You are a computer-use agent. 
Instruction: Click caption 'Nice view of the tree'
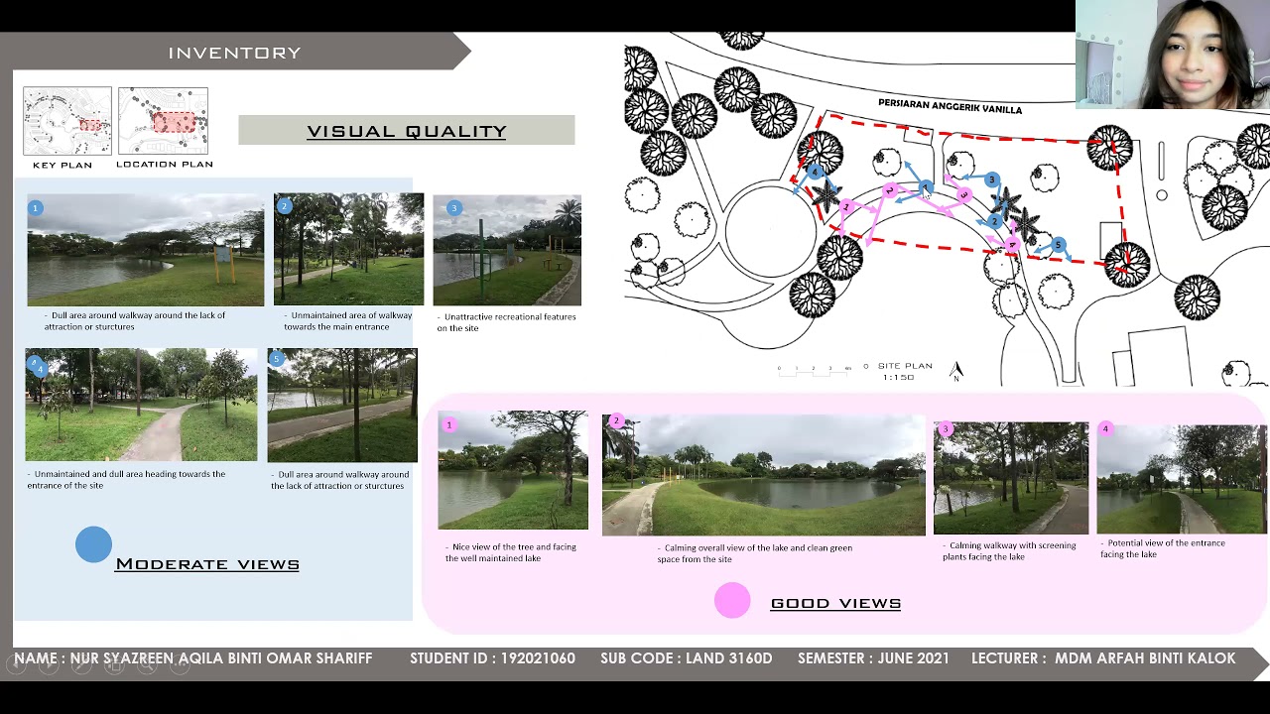click(x=511, y=552)
